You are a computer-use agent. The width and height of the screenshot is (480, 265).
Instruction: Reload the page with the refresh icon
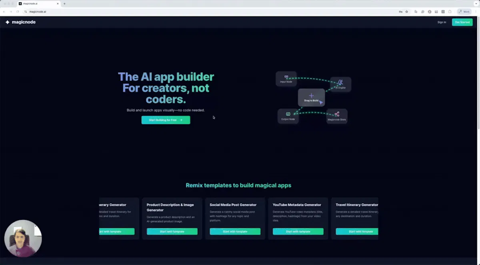(18, 12)
